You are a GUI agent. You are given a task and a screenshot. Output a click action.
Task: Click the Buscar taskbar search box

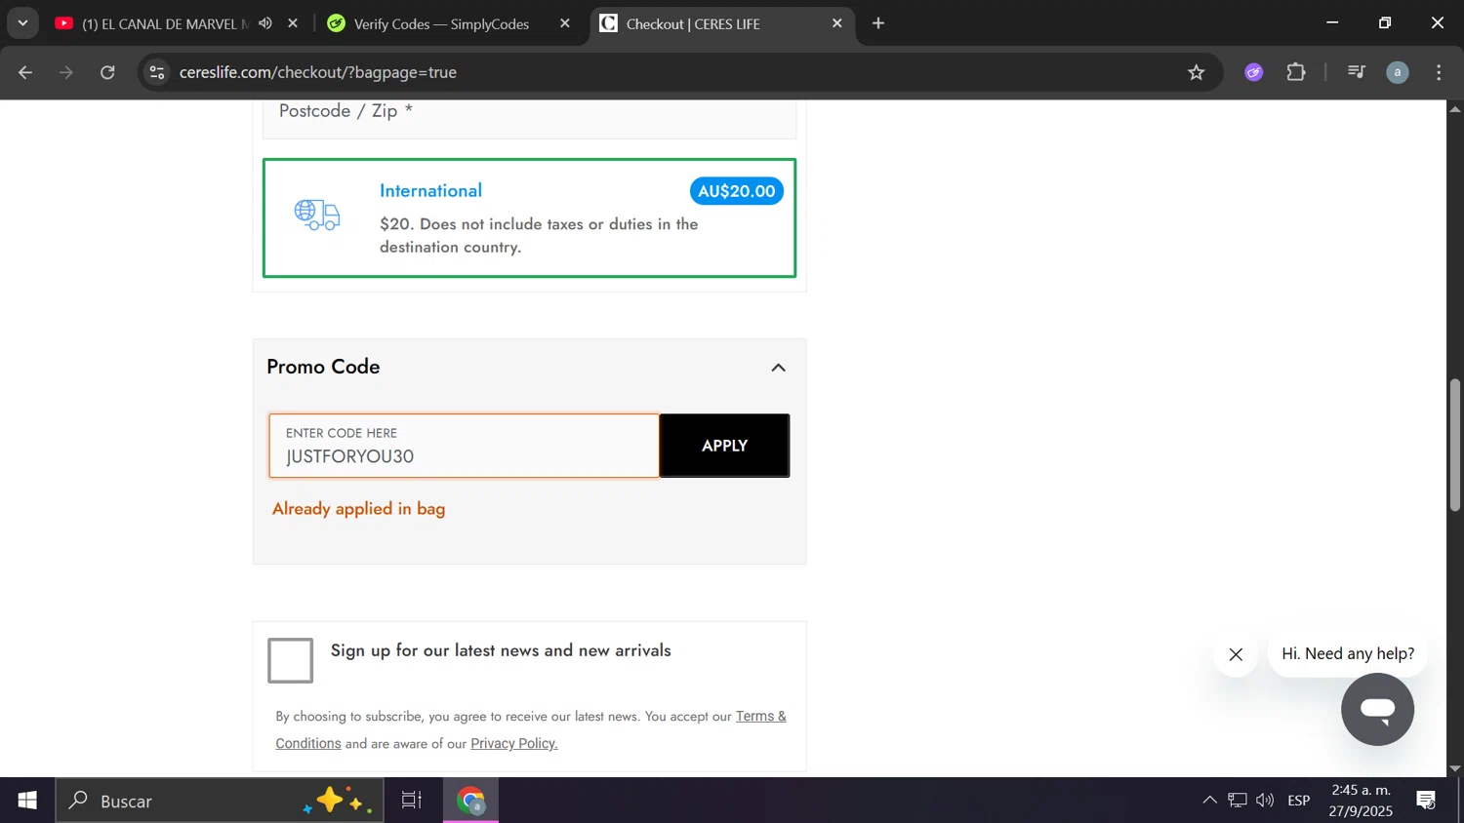[x=220, y=801]
